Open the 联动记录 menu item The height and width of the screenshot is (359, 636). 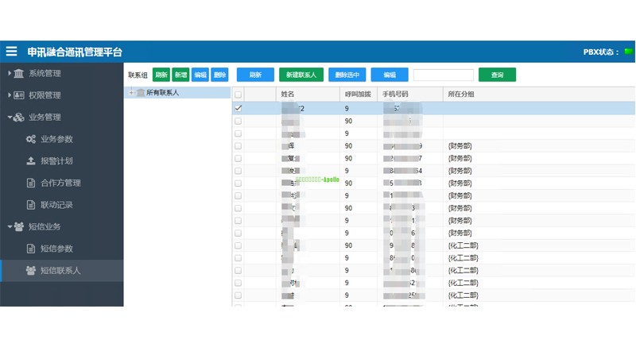pos(56,205)
